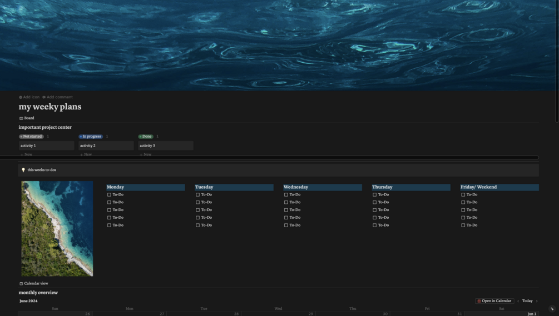Check the first To-Do under Wednesday

tap(286, 194)
